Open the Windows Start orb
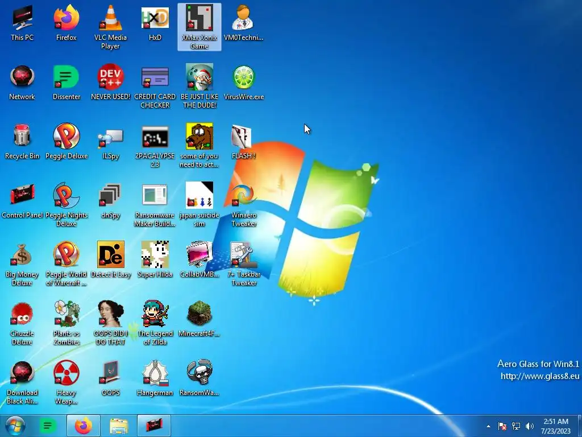This screenshot has height=437, width=582. click(15, 426)
